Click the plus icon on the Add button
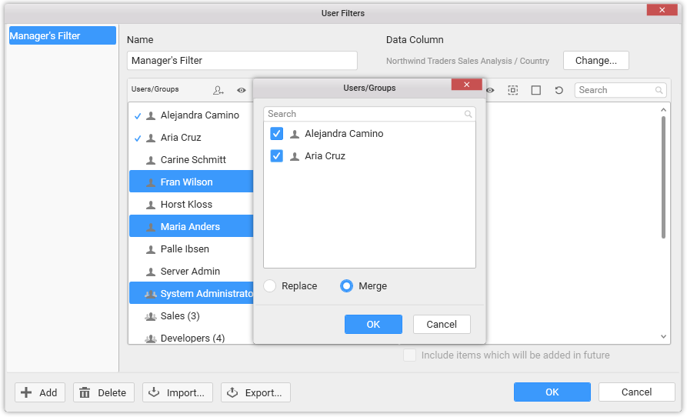 point(27,392)
